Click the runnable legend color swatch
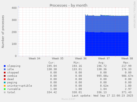This screenshot has height=102, width=137. (5, 89)
